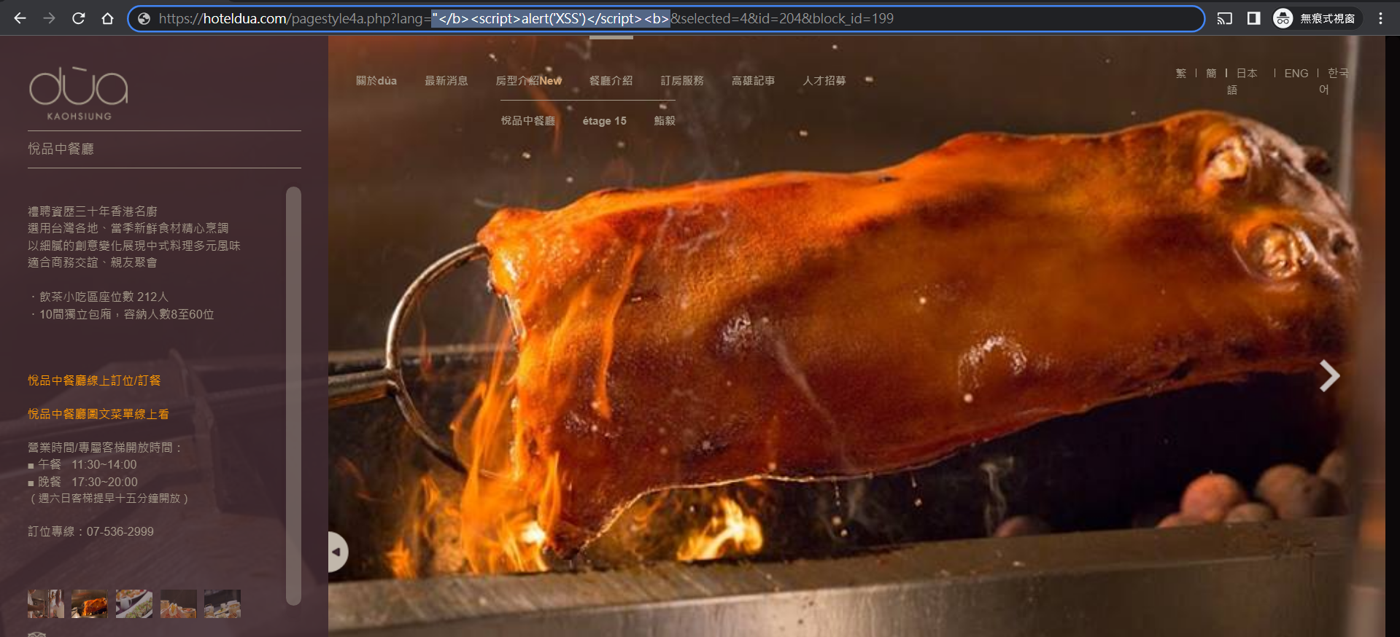The height and width of the screenshot is (637, 1400).
Task: Open the 最新消息 menu item
Action: tap(446, 81)
